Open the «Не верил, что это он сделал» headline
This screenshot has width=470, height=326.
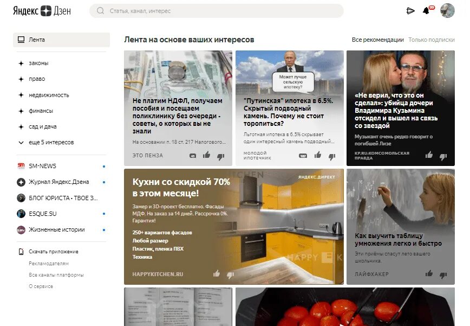point(396,111)
